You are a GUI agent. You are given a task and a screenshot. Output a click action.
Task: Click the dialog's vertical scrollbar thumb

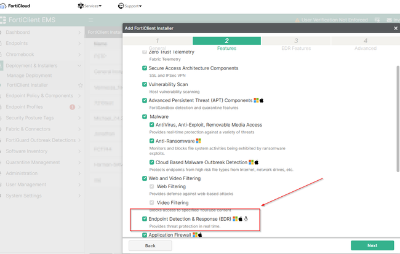(x=398, y=119)
